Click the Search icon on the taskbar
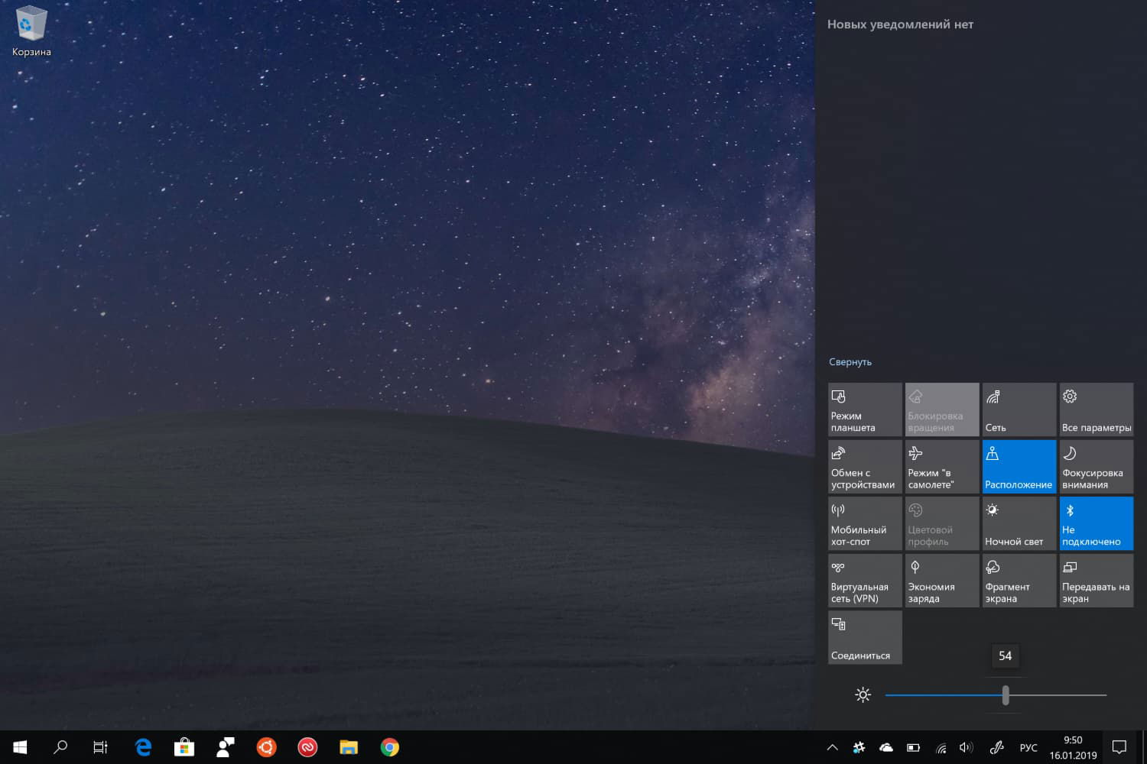 click(x=60, y=747)
